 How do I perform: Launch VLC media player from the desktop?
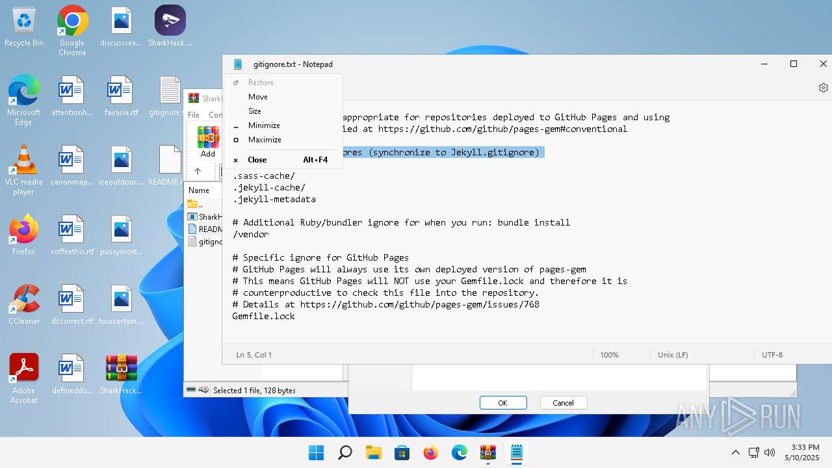[24, 170]
